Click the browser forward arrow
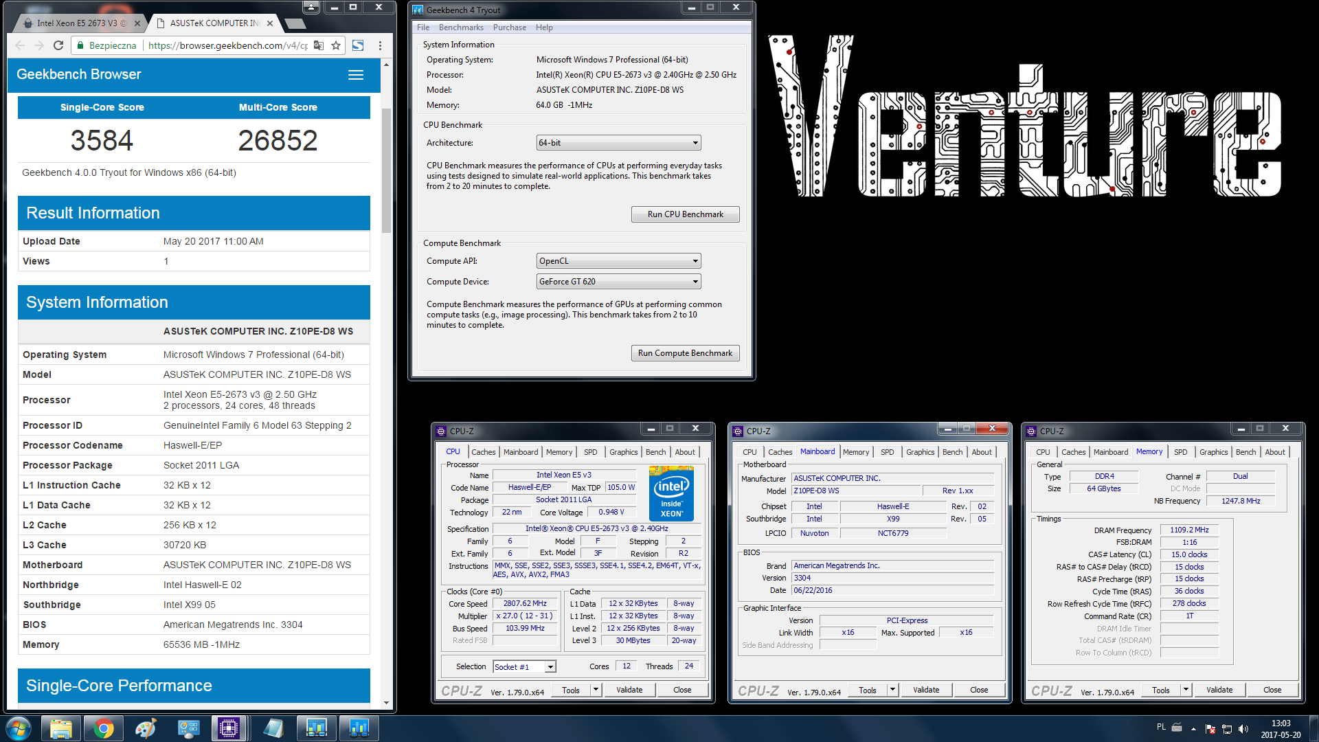 click(x=39, y=45)
